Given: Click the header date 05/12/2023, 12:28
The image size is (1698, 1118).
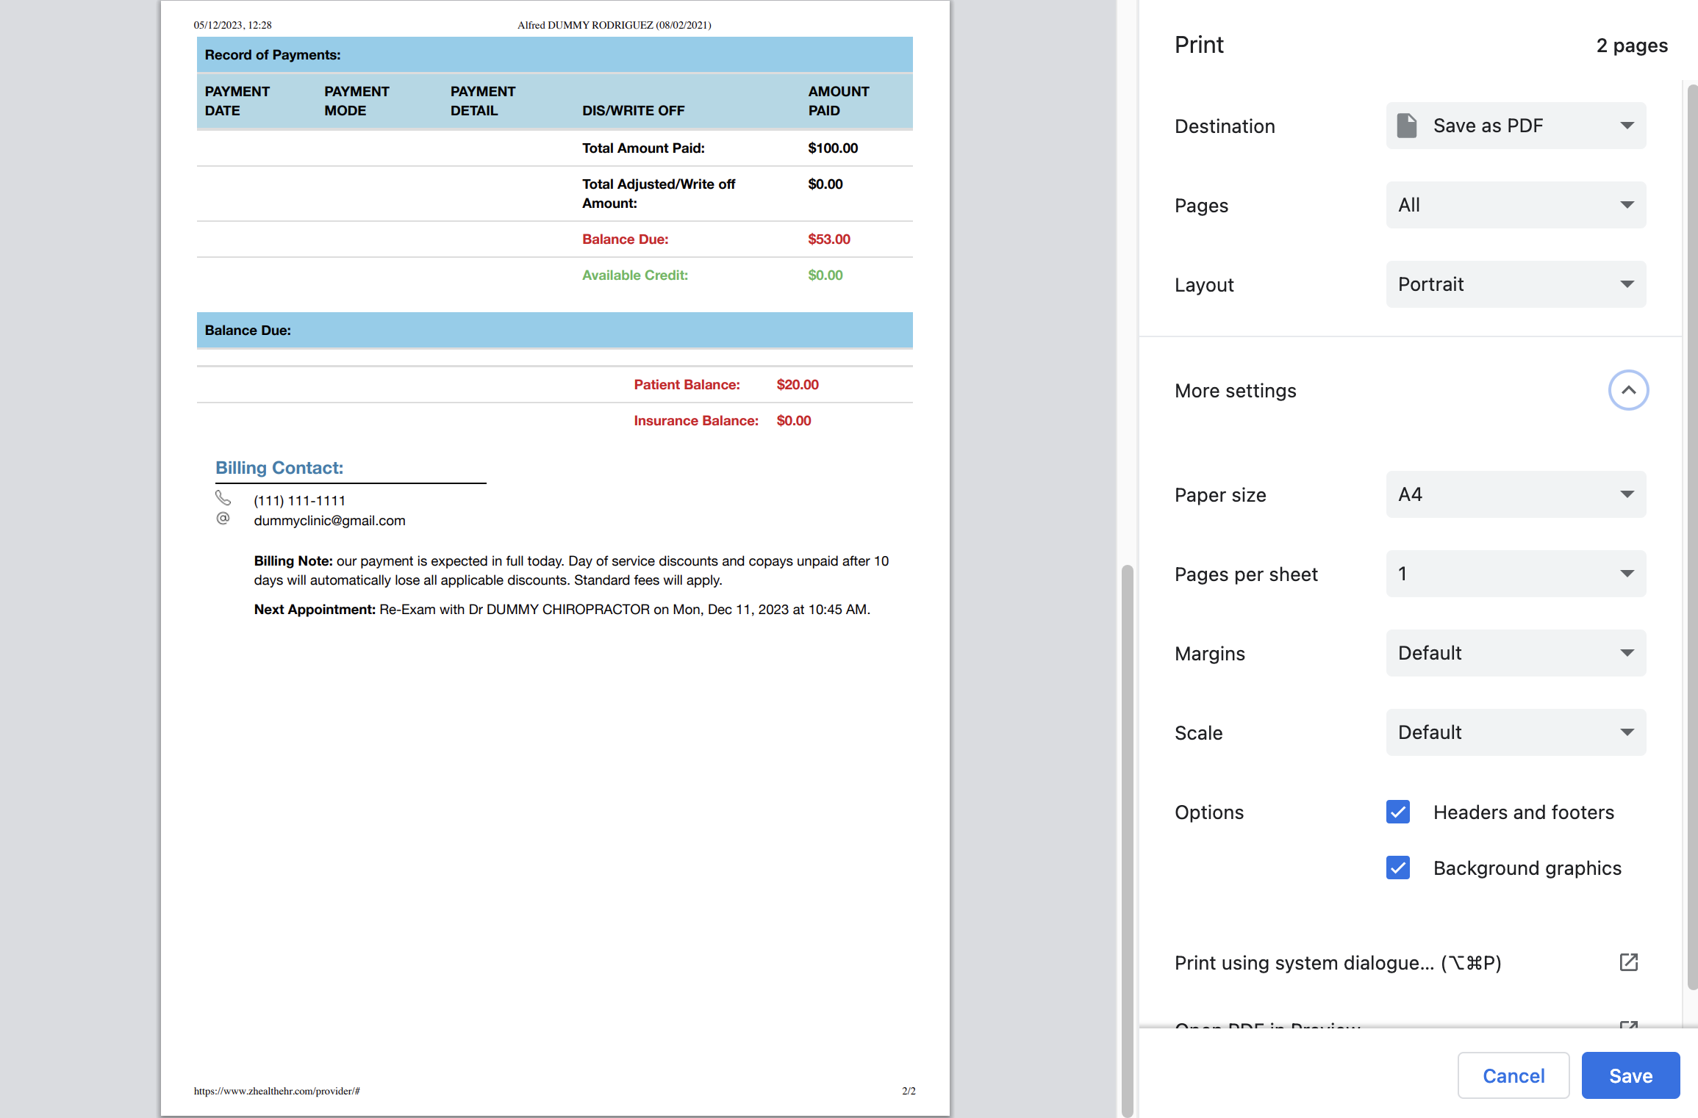Looking at the screenshot, I should [x=232, y=25].
